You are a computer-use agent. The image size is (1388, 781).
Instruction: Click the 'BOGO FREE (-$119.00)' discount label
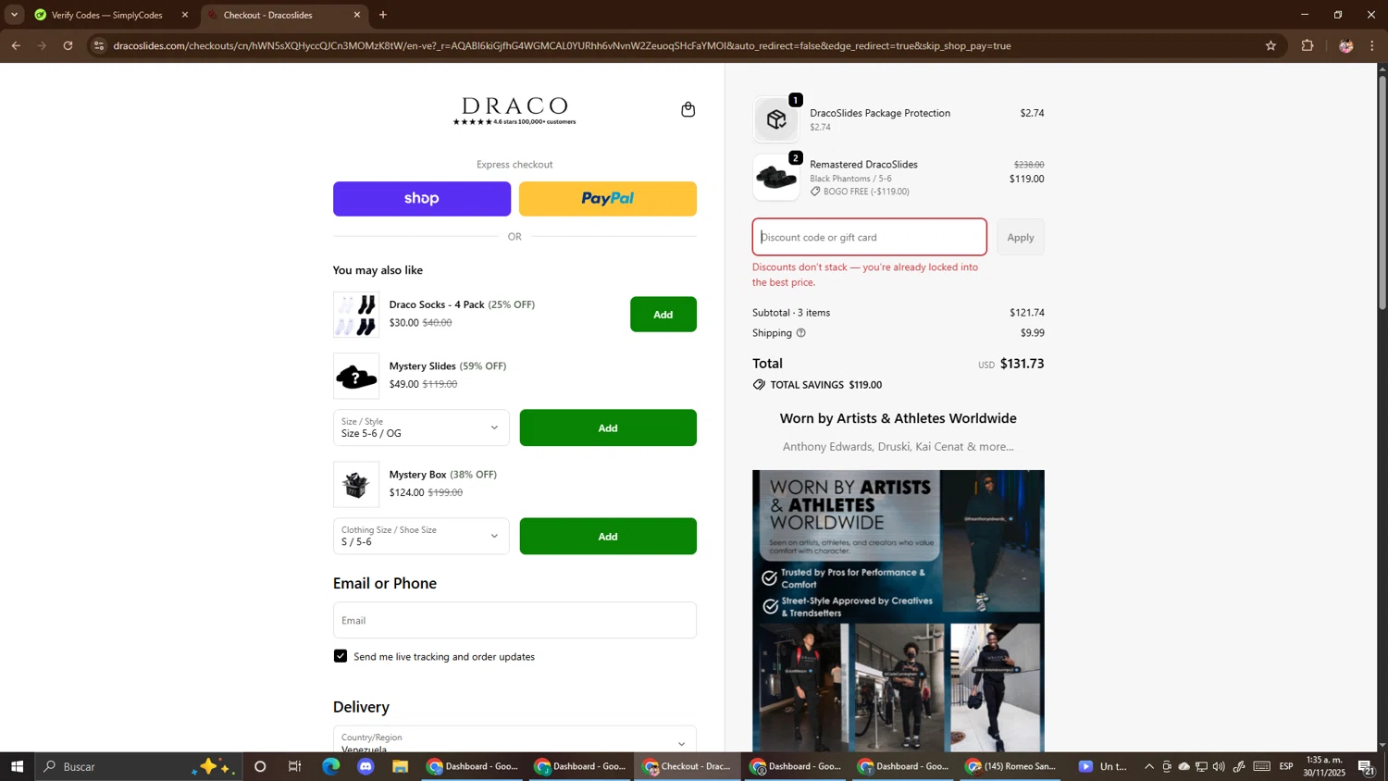pyautogui.click(x=866, y=192)
